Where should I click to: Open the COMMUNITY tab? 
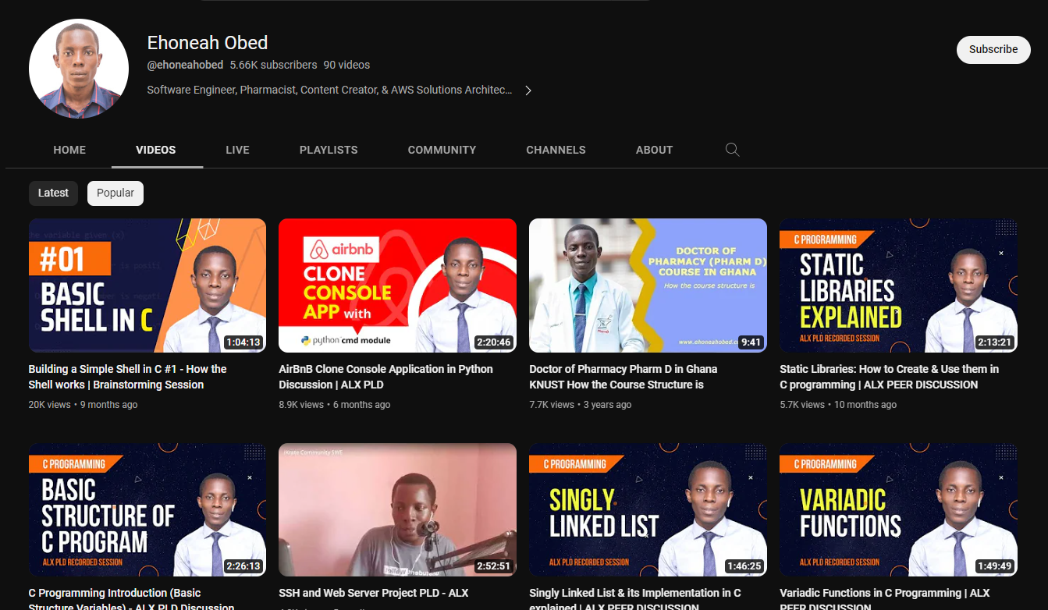pyautogui.click(x=442, y=150)
